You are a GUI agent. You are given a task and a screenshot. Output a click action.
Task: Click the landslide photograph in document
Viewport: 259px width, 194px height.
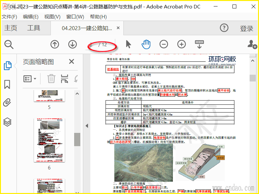coord(143,163)
